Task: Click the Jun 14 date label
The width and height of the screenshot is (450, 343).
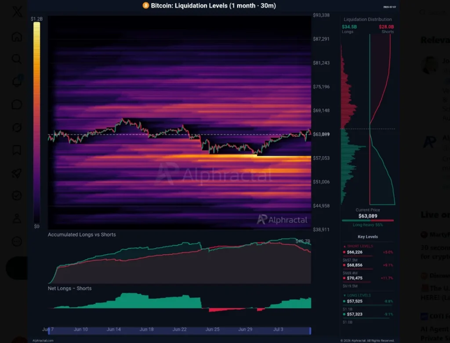Action: pyautogui.click(x=114, y=329)
